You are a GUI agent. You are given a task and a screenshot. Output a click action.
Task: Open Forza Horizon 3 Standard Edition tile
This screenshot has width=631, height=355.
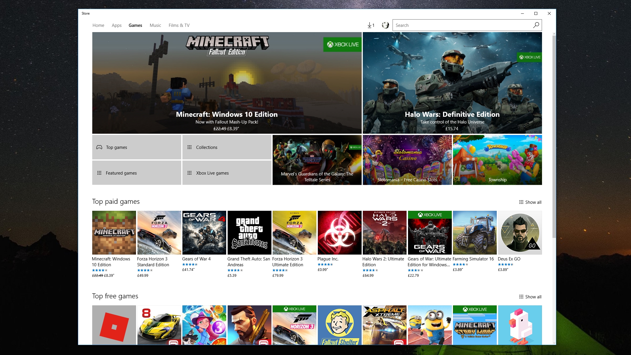(159, 233)
